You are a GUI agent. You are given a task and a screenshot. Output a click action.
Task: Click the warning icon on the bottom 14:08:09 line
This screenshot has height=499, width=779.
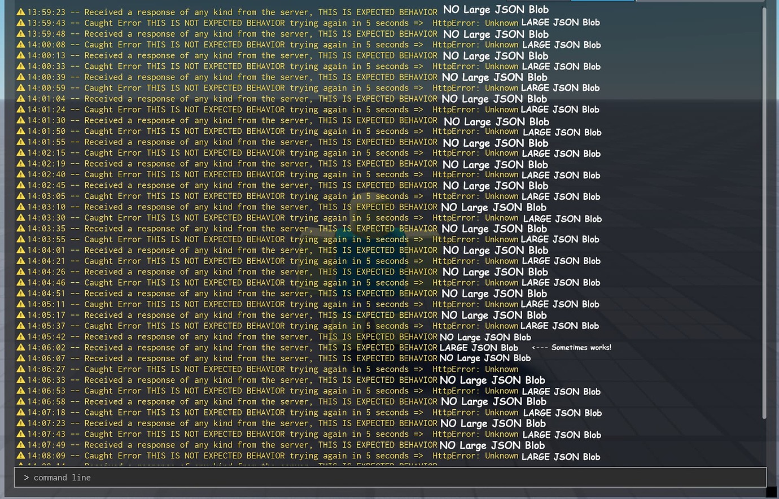(x=21, y=456)
